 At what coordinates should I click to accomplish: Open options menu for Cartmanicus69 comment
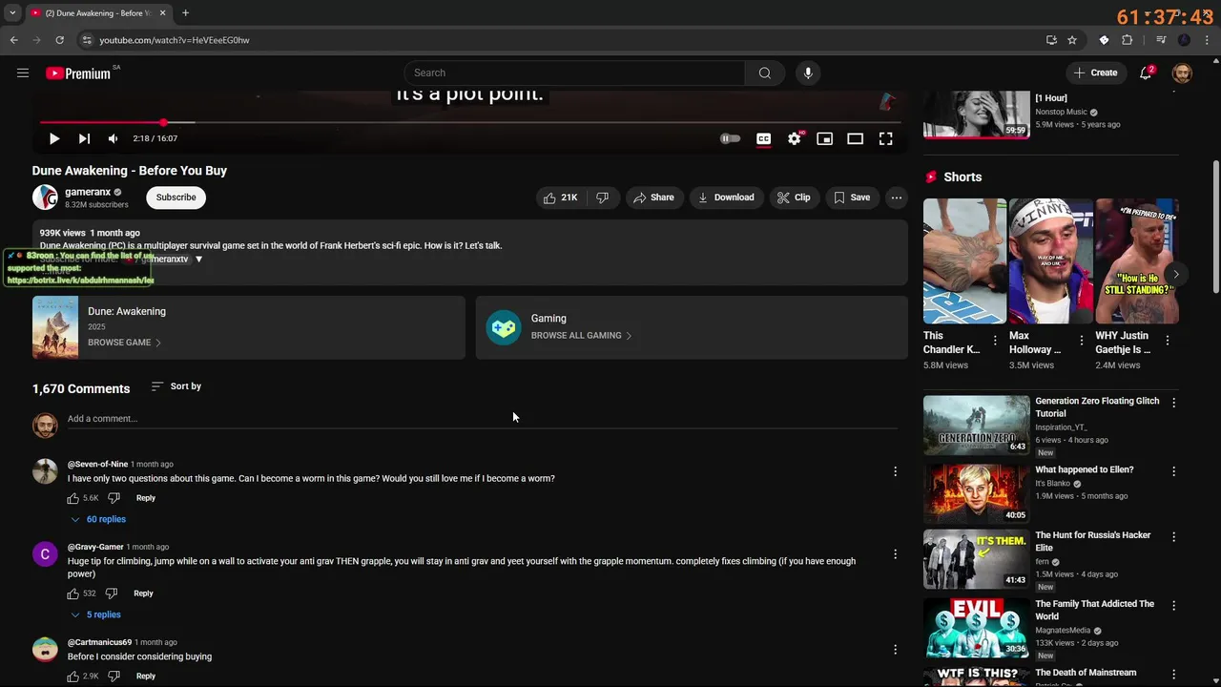tap(895, 650)
